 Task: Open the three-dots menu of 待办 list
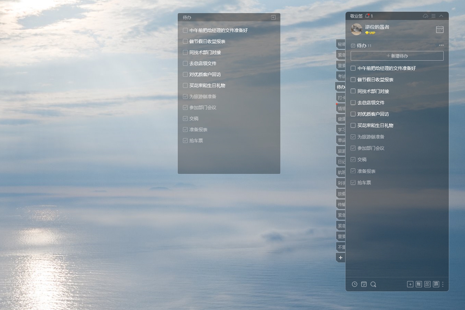(441, 45)
